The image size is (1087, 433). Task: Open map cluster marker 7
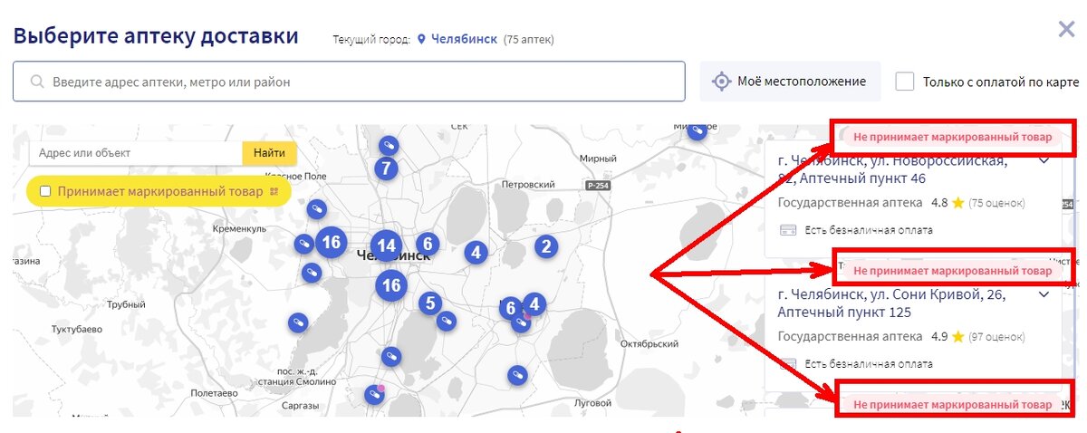tap(387, 168)
